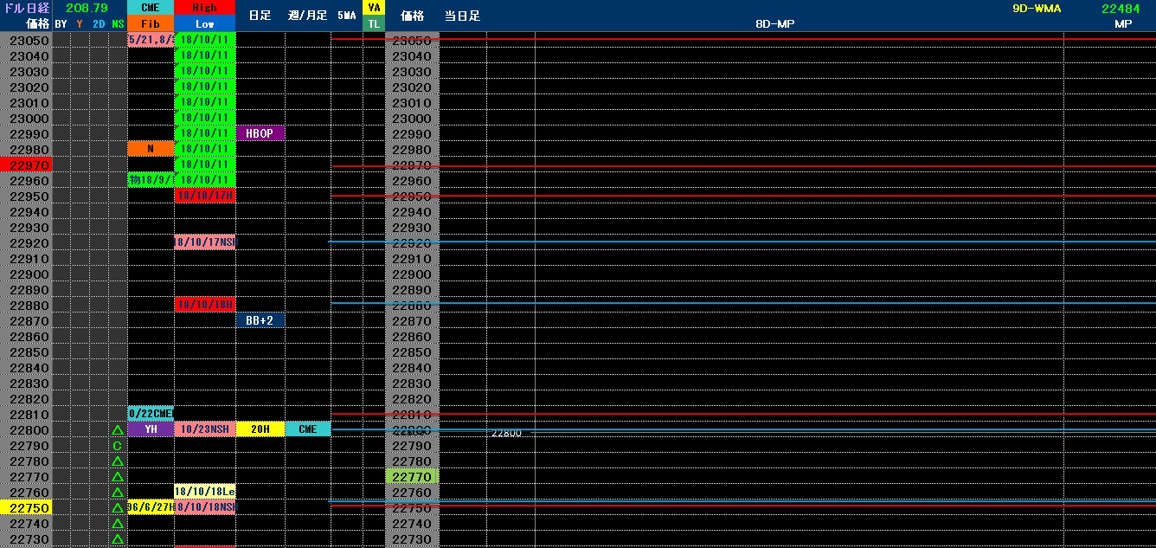1156x548 pixels.
Task: Select the 208.79 value in the header
Action: [87, 8]
